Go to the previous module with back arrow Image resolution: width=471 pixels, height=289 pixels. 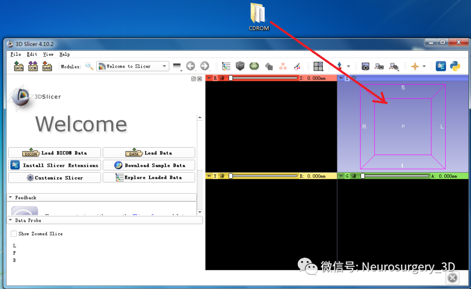tap(191, 66)
